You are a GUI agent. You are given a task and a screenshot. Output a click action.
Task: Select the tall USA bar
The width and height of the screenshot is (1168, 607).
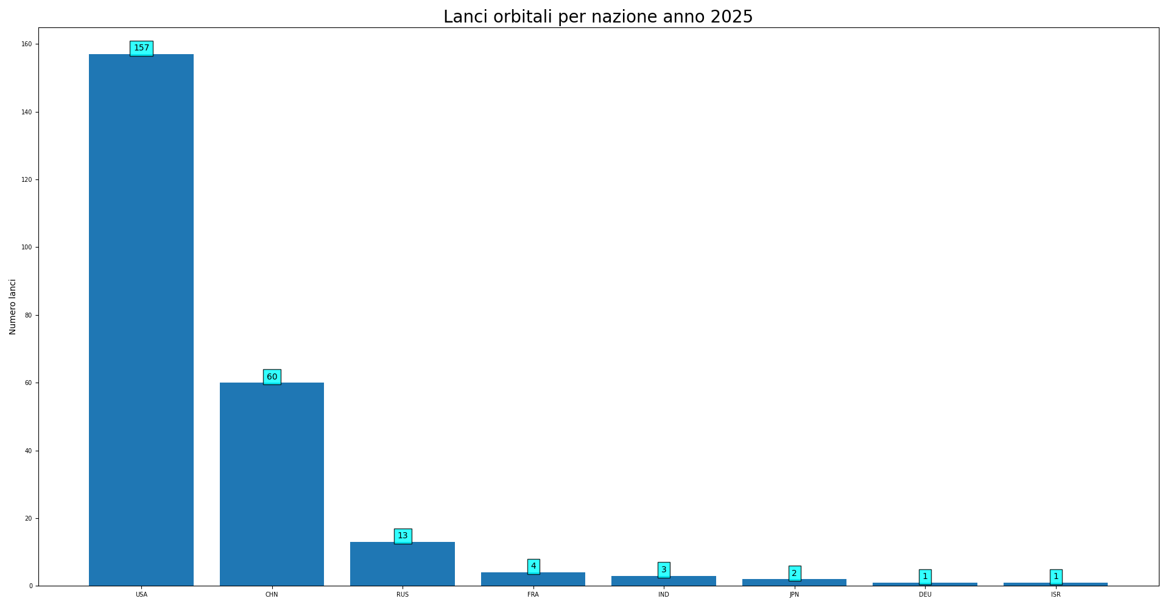click(x=141, y=319)
